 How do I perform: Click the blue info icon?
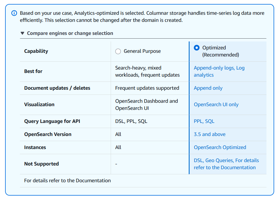point(14,13)
